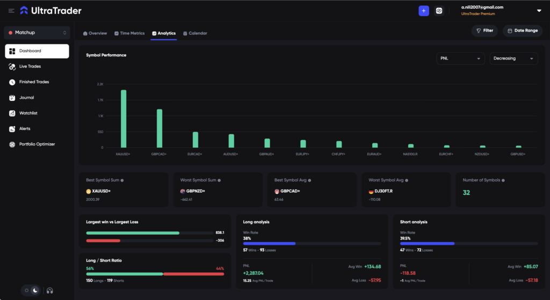Click the blue plus add button
Screen dimensions: 550x300
point(424,11)
